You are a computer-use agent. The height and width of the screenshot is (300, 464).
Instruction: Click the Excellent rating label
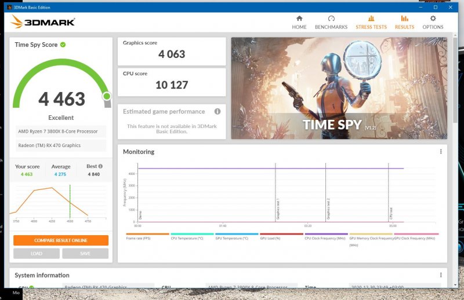click(61, 118)
